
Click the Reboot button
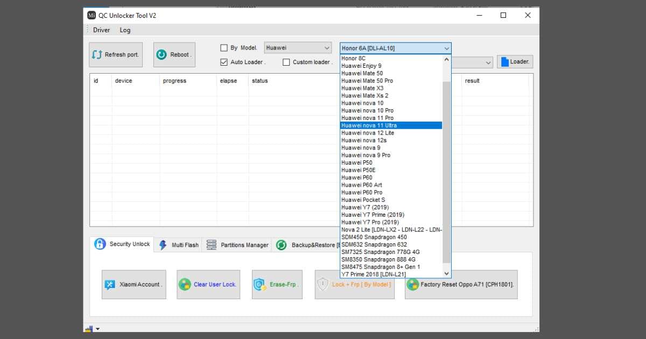coord(174,54)
